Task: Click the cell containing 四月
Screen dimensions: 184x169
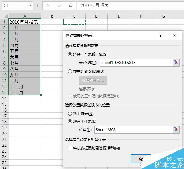Action: (x=25, y=45)
